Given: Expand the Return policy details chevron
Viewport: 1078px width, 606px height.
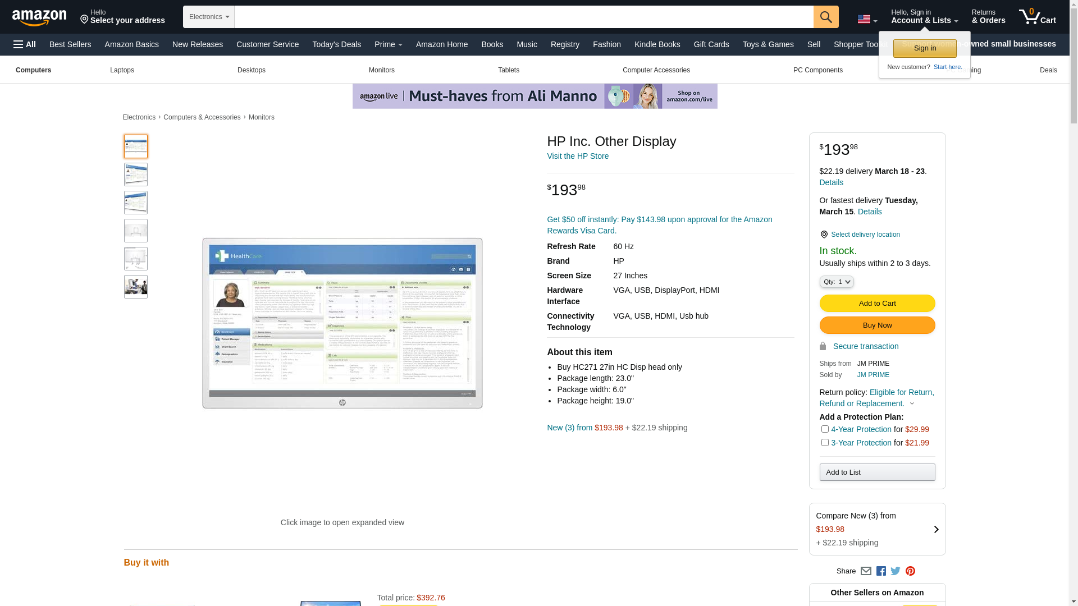Looking at the screenshot, I should tap(912, 404).
